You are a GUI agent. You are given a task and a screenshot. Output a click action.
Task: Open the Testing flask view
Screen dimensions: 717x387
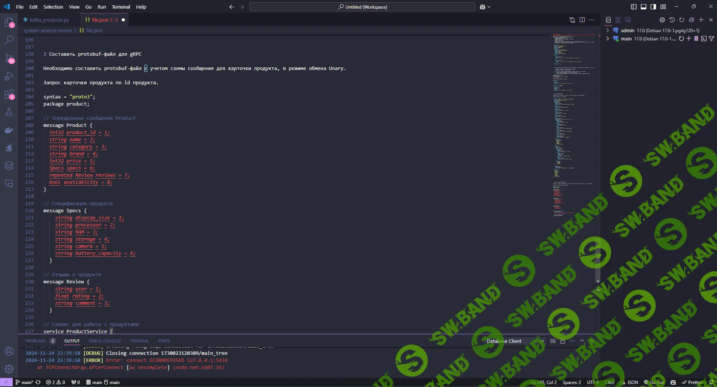[9, 112]
